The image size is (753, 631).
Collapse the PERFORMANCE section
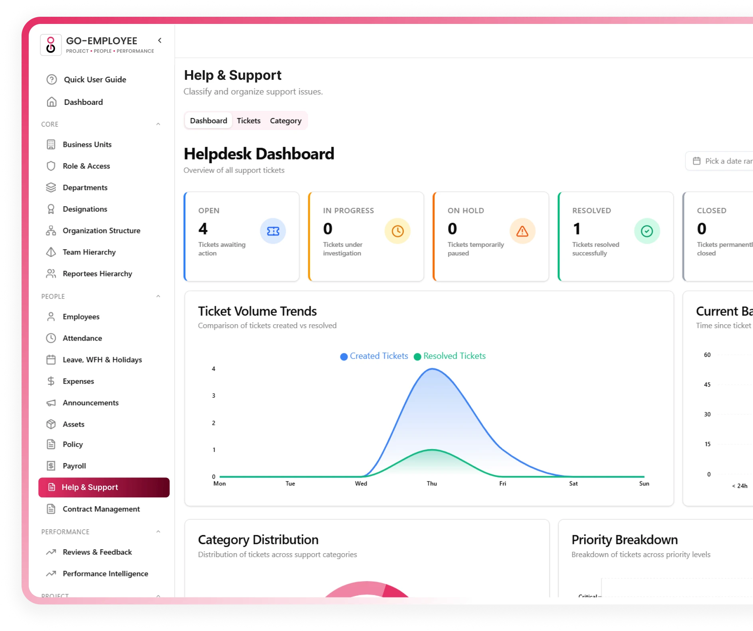[158, 532]
